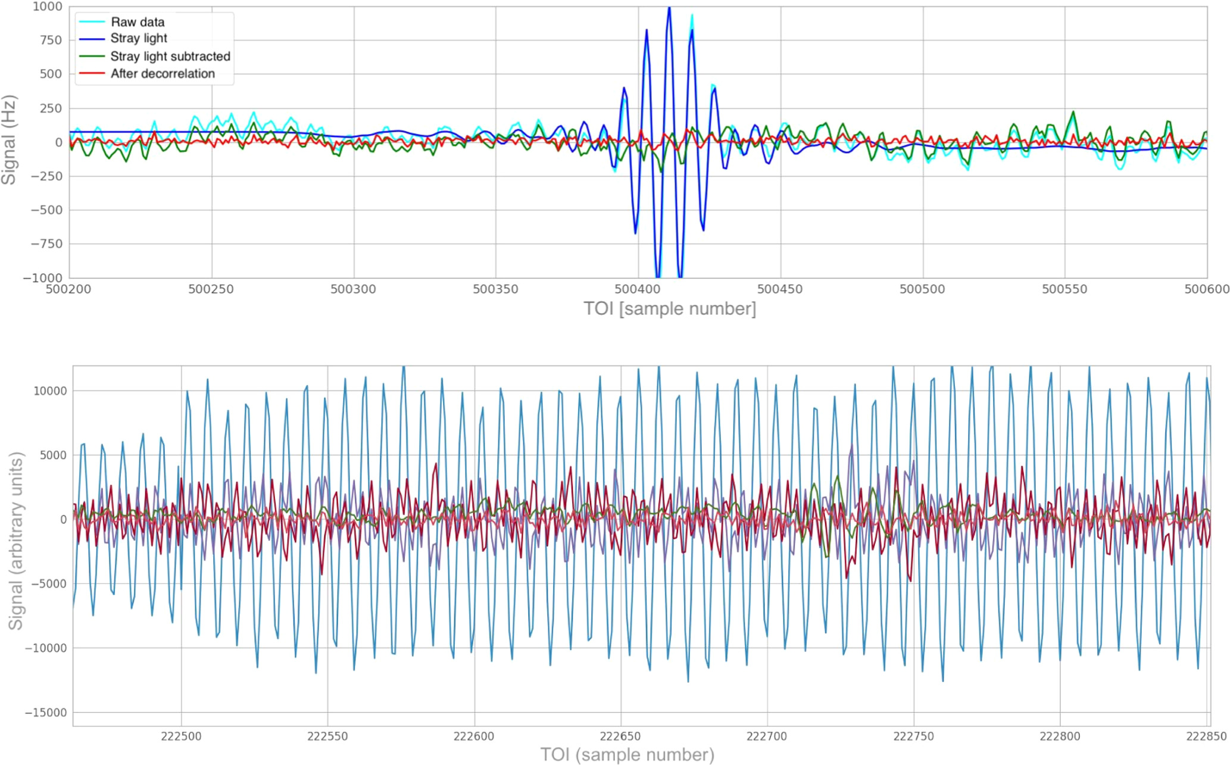Click the 222800 x-axis tick label
The height and width of the screenshot is (765, 1230).
[x=1059, y=736]
